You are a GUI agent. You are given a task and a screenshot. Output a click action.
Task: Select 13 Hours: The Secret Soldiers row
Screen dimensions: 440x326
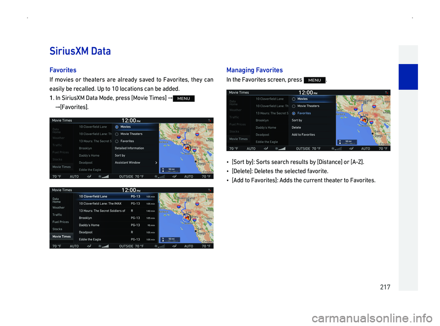(x=115, y=211)
